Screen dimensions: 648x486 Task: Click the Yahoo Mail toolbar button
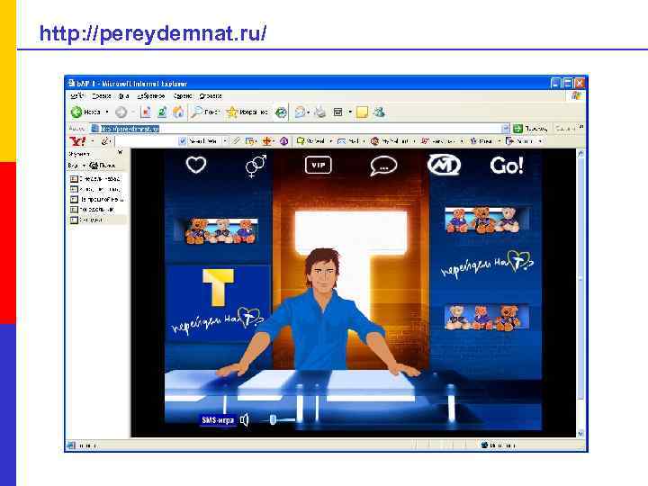coord(348,141)
